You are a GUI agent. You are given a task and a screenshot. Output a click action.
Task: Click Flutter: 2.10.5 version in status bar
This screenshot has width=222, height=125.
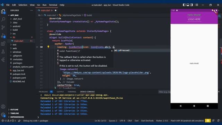tap(162, 121)
